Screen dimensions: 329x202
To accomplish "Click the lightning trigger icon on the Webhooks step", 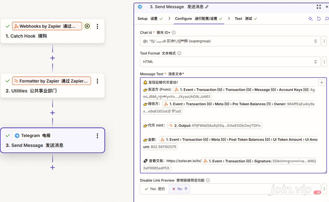I will [87, 26].
